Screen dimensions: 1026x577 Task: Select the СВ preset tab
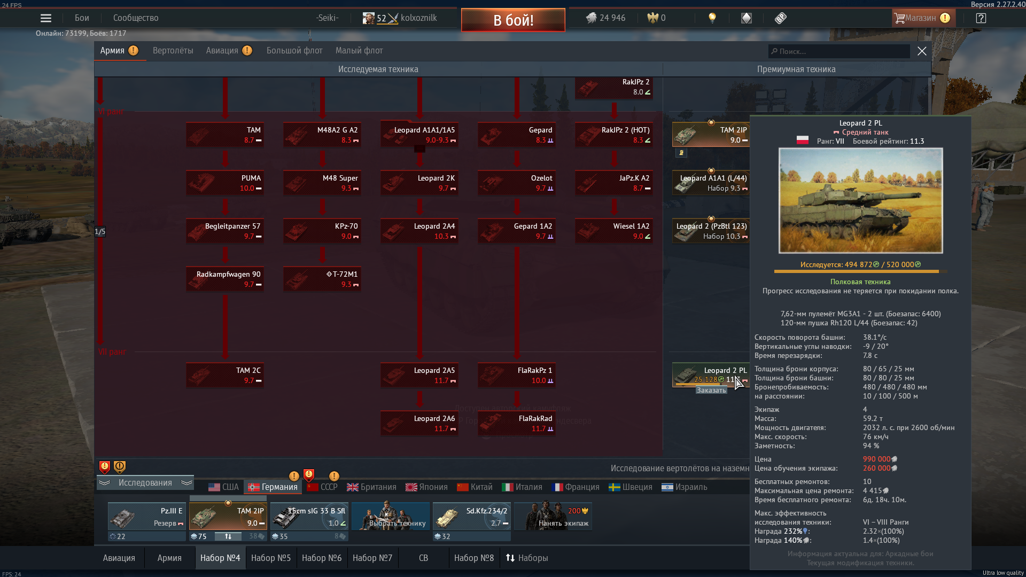point(423,558)
